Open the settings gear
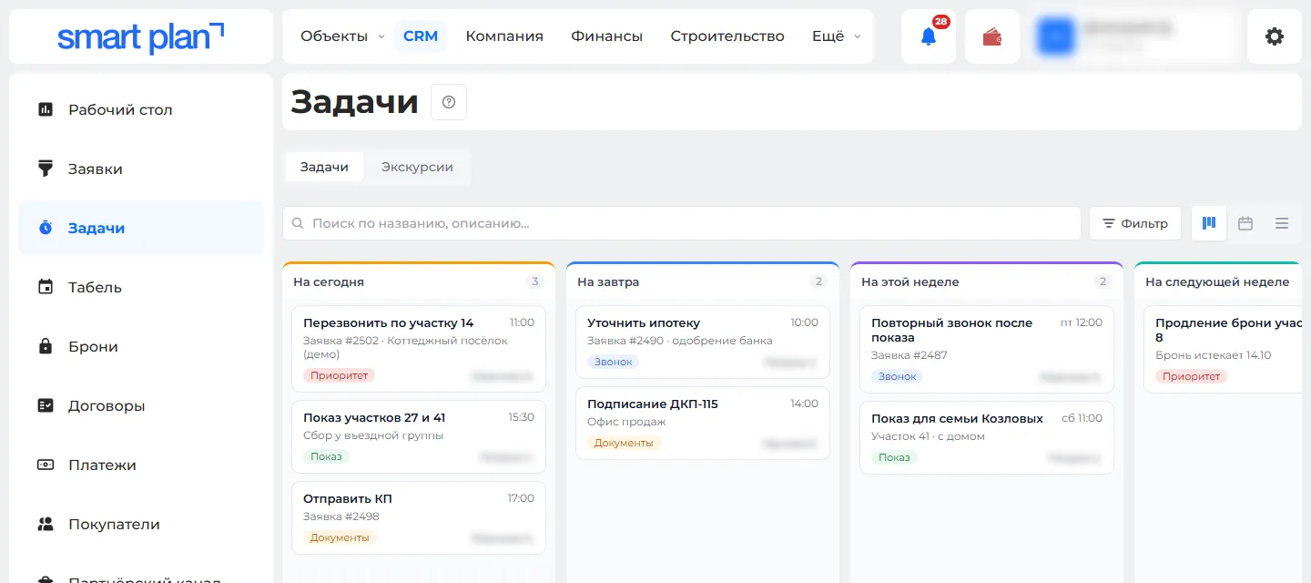 [1275, 36]
